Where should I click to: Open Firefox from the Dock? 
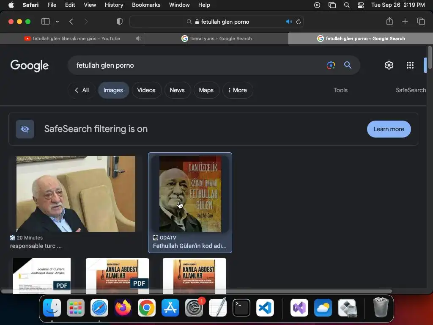(123, 308)
